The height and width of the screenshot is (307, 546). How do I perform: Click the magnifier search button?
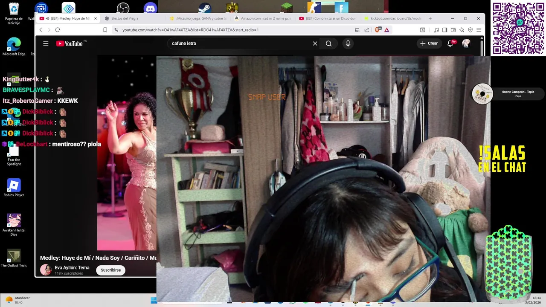click(328, 43)
